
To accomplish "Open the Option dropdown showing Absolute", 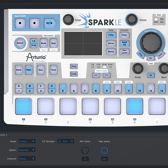I will [x=27, y=150].
